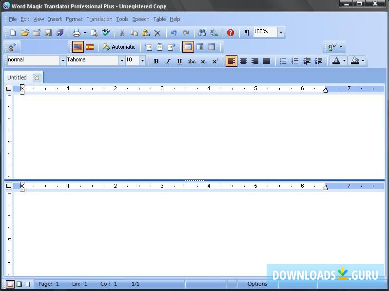The width and height of the screenshot is (389, 291).
Task: Open the Table menu
Action: (159, 19)
